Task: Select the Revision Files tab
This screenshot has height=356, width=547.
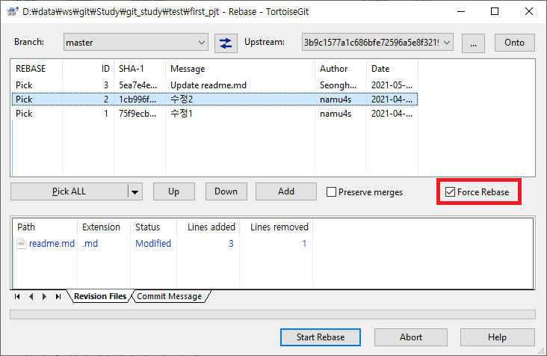Action: point(99,296)
